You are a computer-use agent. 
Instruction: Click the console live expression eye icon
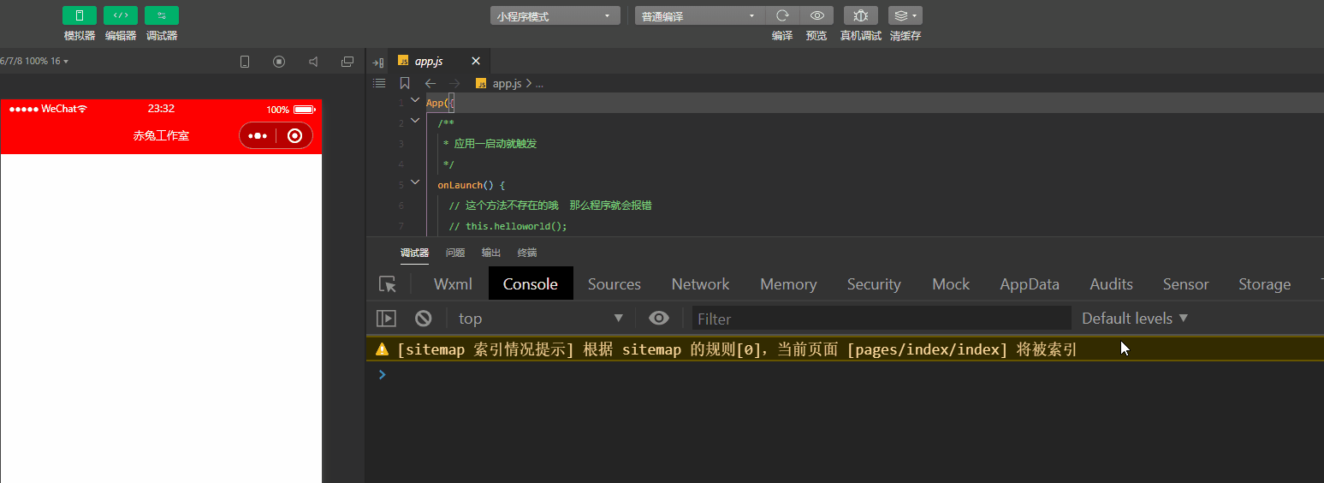(658, 319)
